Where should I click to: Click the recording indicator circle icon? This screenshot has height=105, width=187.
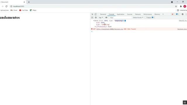tap(172, 2)
